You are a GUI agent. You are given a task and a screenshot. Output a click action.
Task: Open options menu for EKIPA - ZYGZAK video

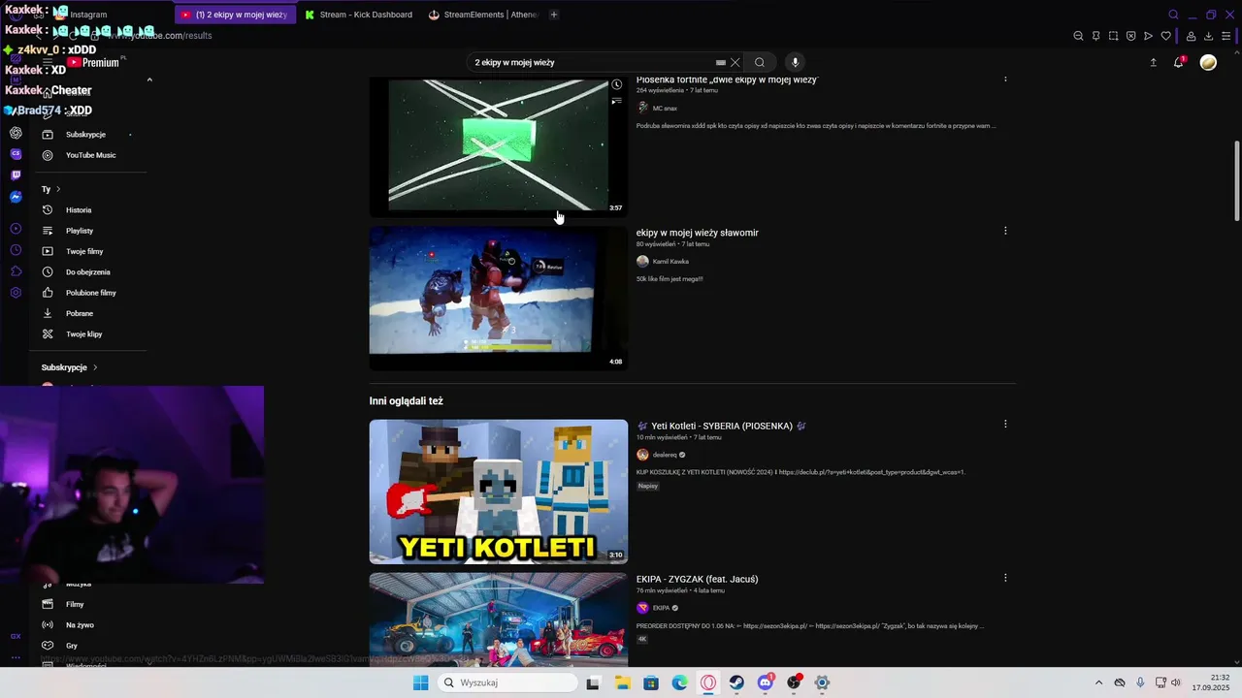pos(1005,578)
